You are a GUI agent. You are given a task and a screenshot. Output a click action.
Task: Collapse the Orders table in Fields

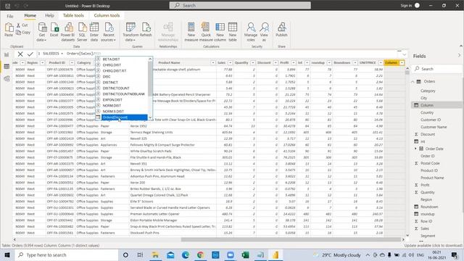[x=413, y=82]
